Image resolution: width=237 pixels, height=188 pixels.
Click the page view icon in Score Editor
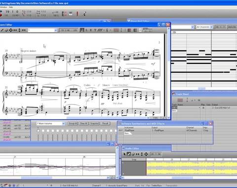(x=140, y=30)
